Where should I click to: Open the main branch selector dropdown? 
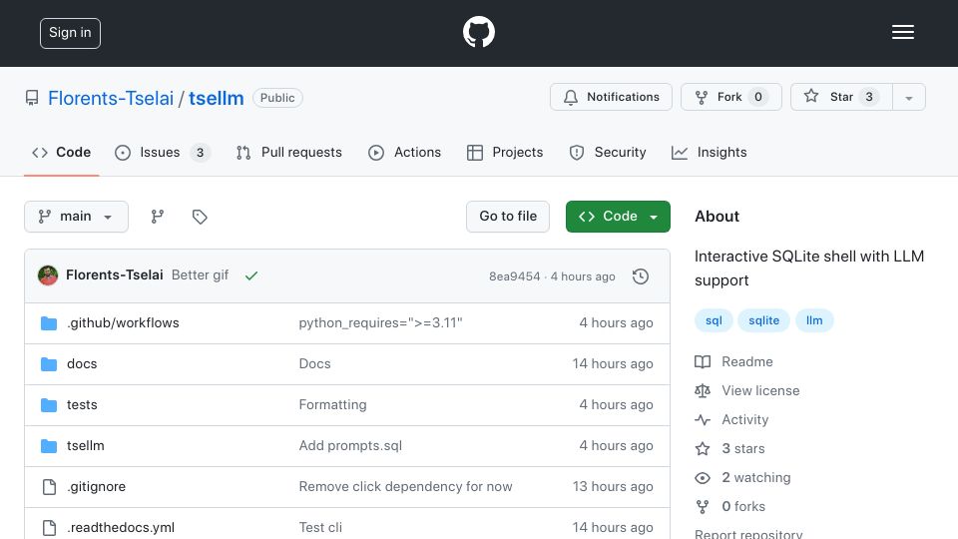[77, 217]
